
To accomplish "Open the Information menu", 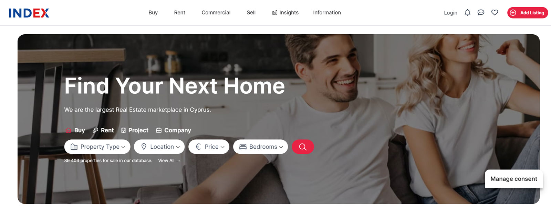I will [327, 13].
